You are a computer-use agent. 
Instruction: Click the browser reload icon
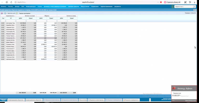click(11, 2)
